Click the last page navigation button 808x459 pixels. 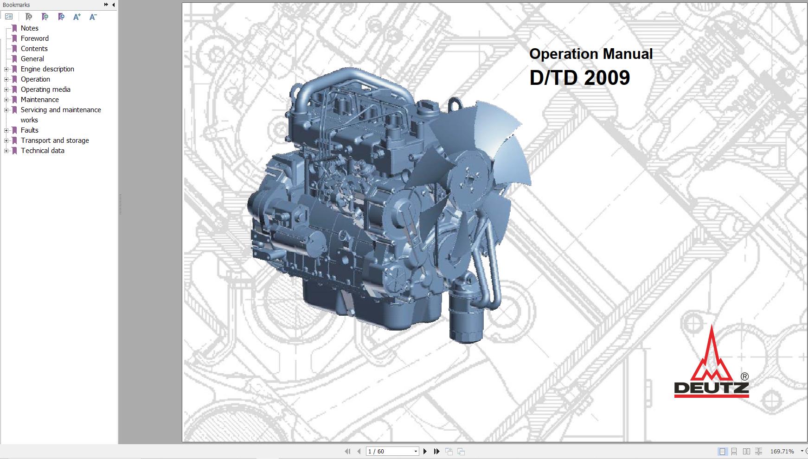[436, 450]
